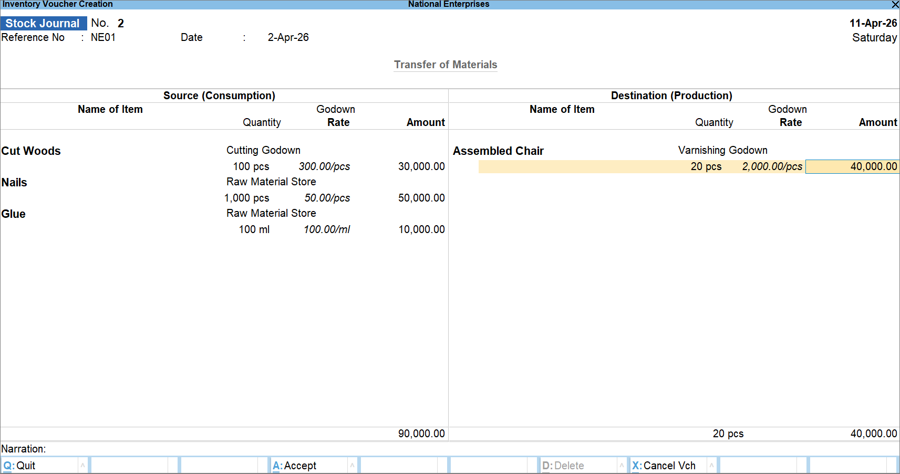Screen dimensions: 900x474
Task: Click the 20 pcs destination total quantity
Action: (x=728, y=434)
